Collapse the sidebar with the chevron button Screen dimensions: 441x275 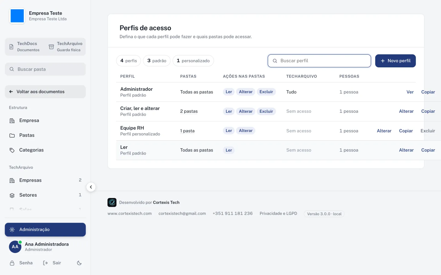click(91, 187)
